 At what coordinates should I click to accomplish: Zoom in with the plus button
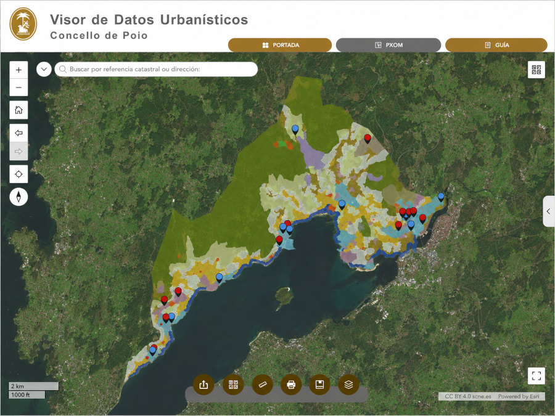tap(18, 70)
